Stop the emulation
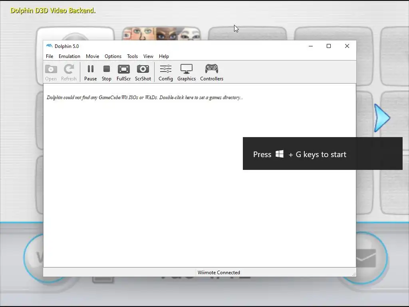The width and height of the screenshot is (409, 307). coord(106,73)
